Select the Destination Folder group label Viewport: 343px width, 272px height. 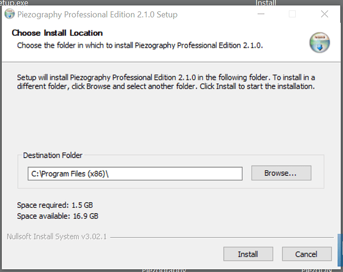click(53, 155)
